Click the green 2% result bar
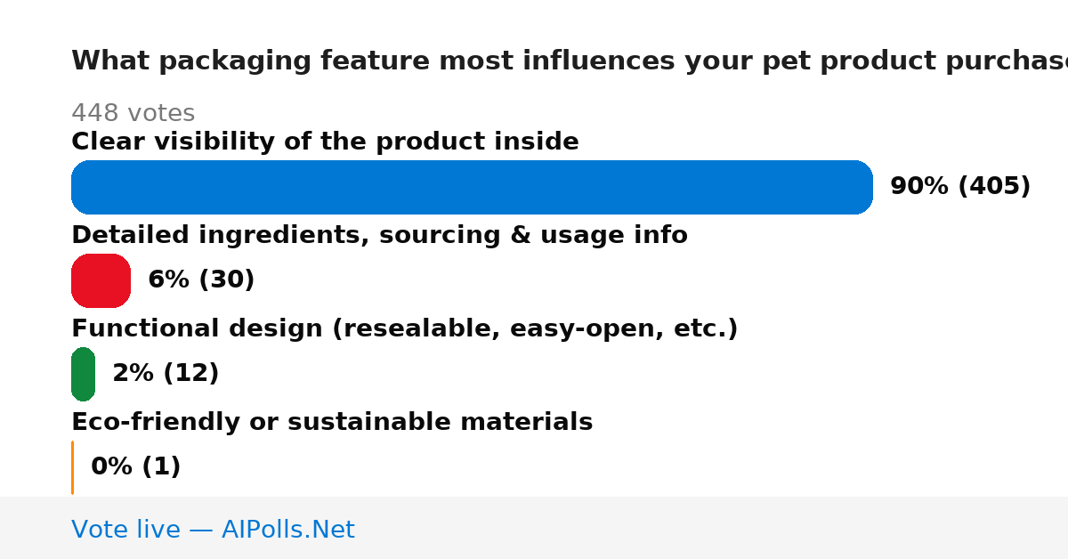Screen dimensions: 1068x559 point(83,374)
